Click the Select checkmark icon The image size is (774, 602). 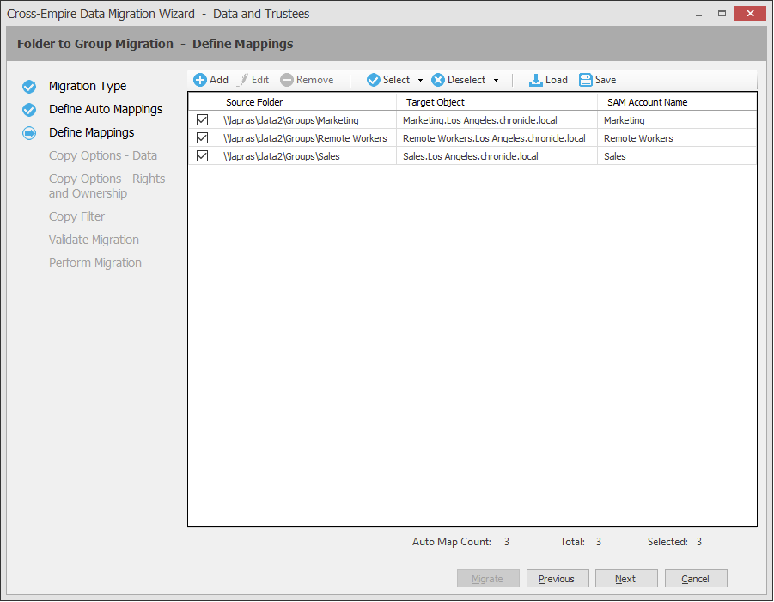click(374, 80)
